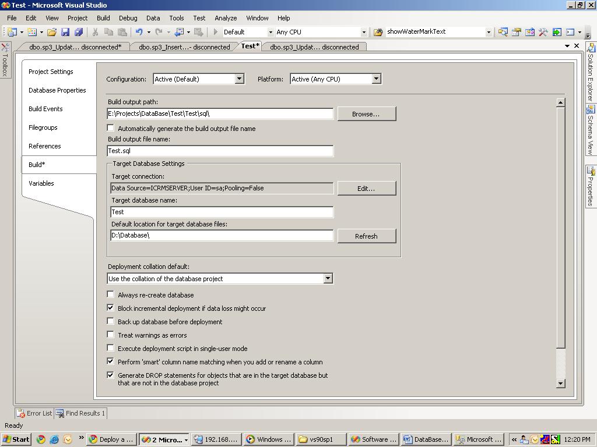Click the Navigate Backward icon
Viewport: 597px width, 447px height.
point(179,33)
